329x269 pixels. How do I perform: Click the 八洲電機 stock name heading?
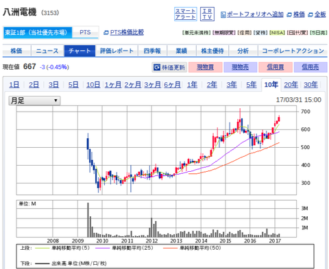click(x=20, y=12)
